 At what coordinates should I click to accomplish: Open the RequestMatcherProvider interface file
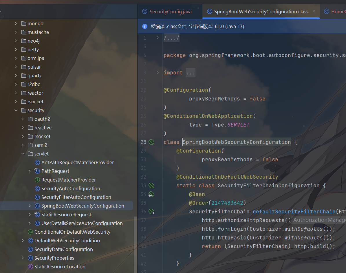[68, 180]
